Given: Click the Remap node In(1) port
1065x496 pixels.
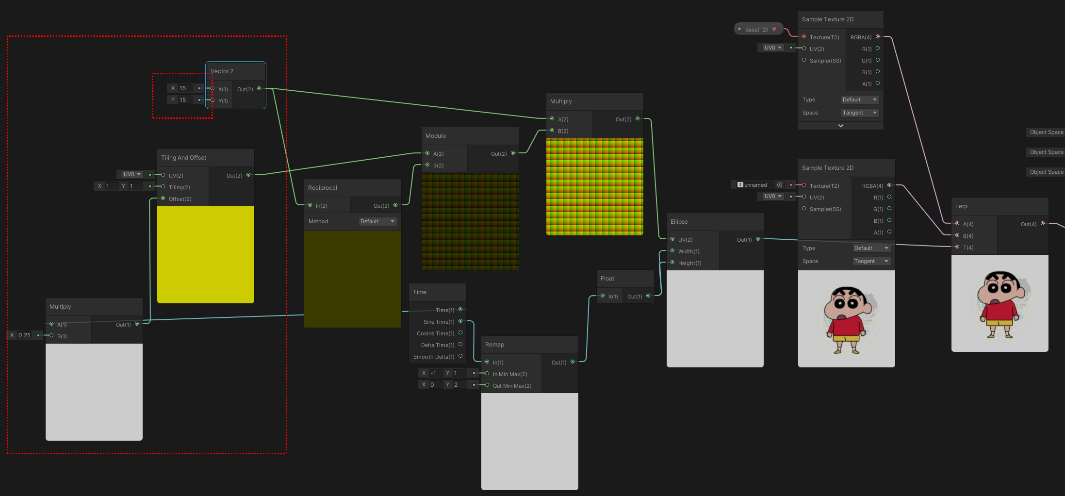Looking at the screenshot, I should (x=487, y=362).
